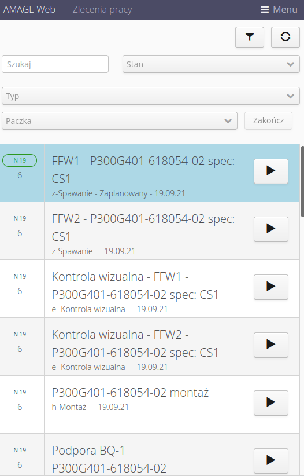This screenshot has height=476, width=304.
Task: Select the Kontrola wizualna FFW1 row title
Action: pos(135,285)
